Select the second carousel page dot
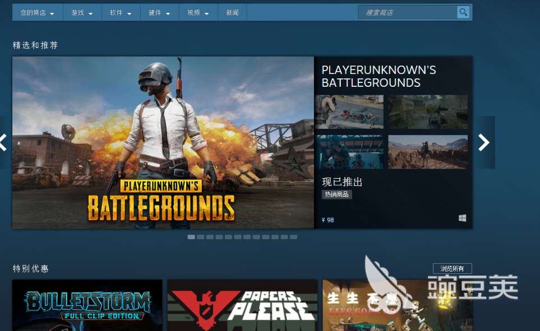The height and width of the screenshot is (331, 540). 200,237
